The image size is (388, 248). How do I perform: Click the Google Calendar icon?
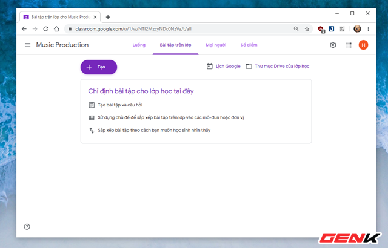click(209, 66)
